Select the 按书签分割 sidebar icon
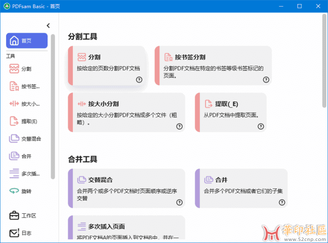Image resolution: width=328 pixels, height=243 pixels. [14, 86]
